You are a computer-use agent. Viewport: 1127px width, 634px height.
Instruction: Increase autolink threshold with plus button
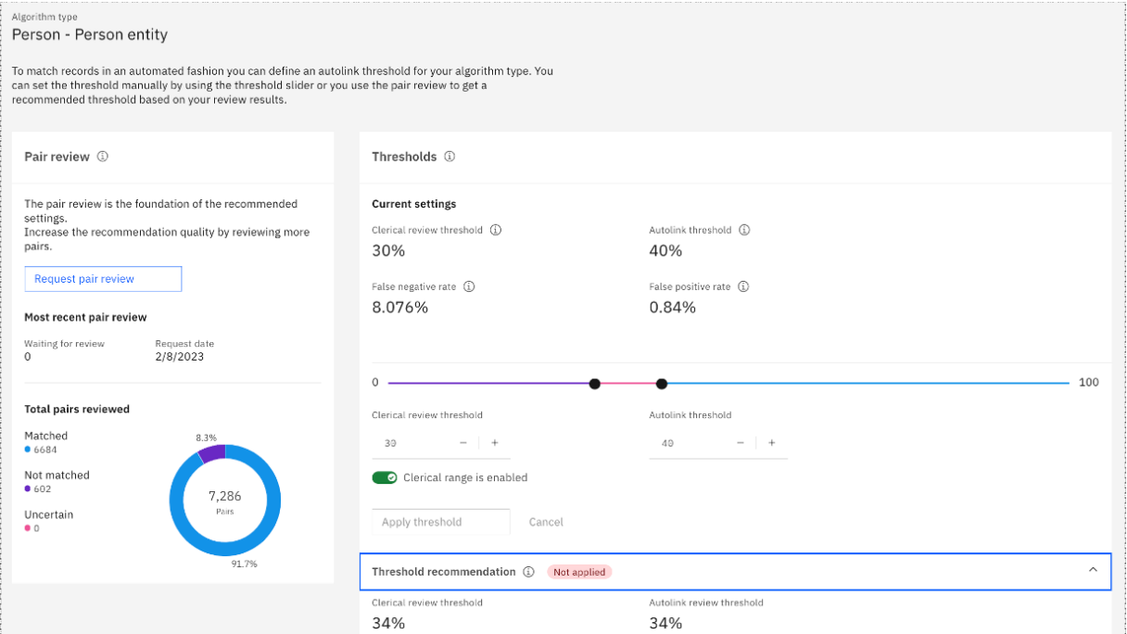(x=772, y=443)
